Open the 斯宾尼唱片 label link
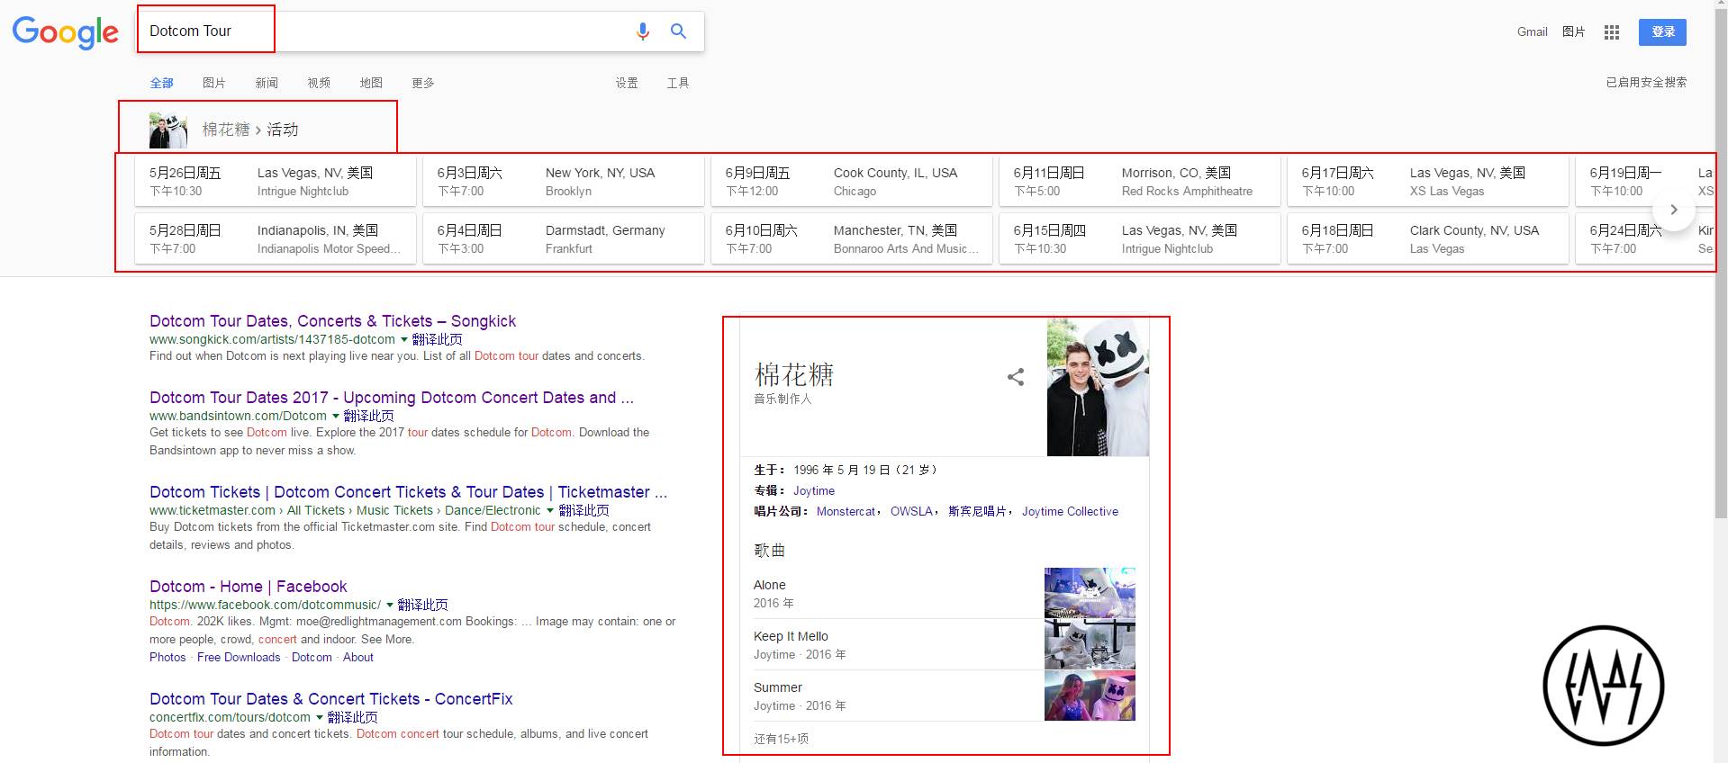The height and width of the screenshot is (763, 1728). pyautogui.click(x=977, y=512)
